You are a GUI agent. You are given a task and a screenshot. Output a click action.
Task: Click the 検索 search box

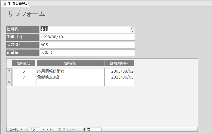click(x=92, y=130)
